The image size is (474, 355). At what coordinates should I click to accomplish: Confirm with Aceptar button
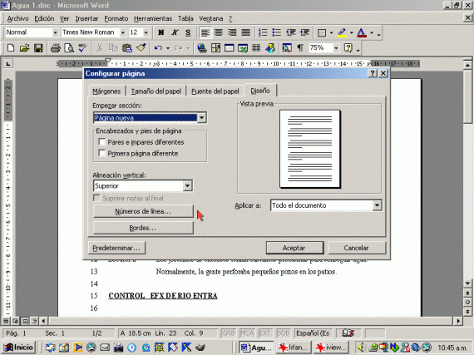(x=294, y=248)
